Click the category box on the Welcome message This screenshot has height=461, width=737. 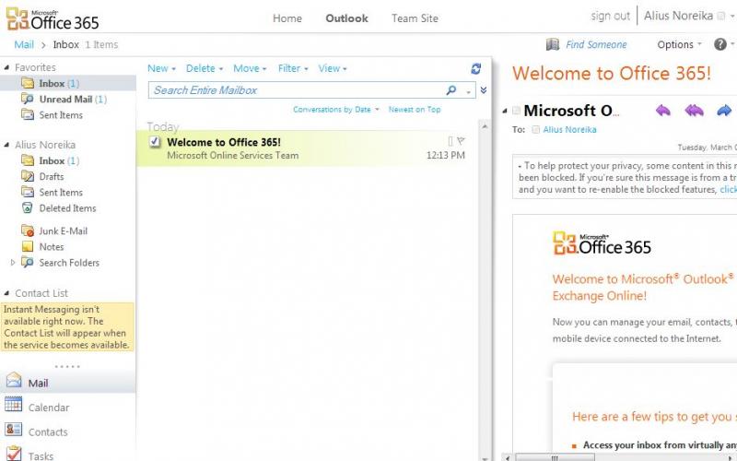pos(450,141)
